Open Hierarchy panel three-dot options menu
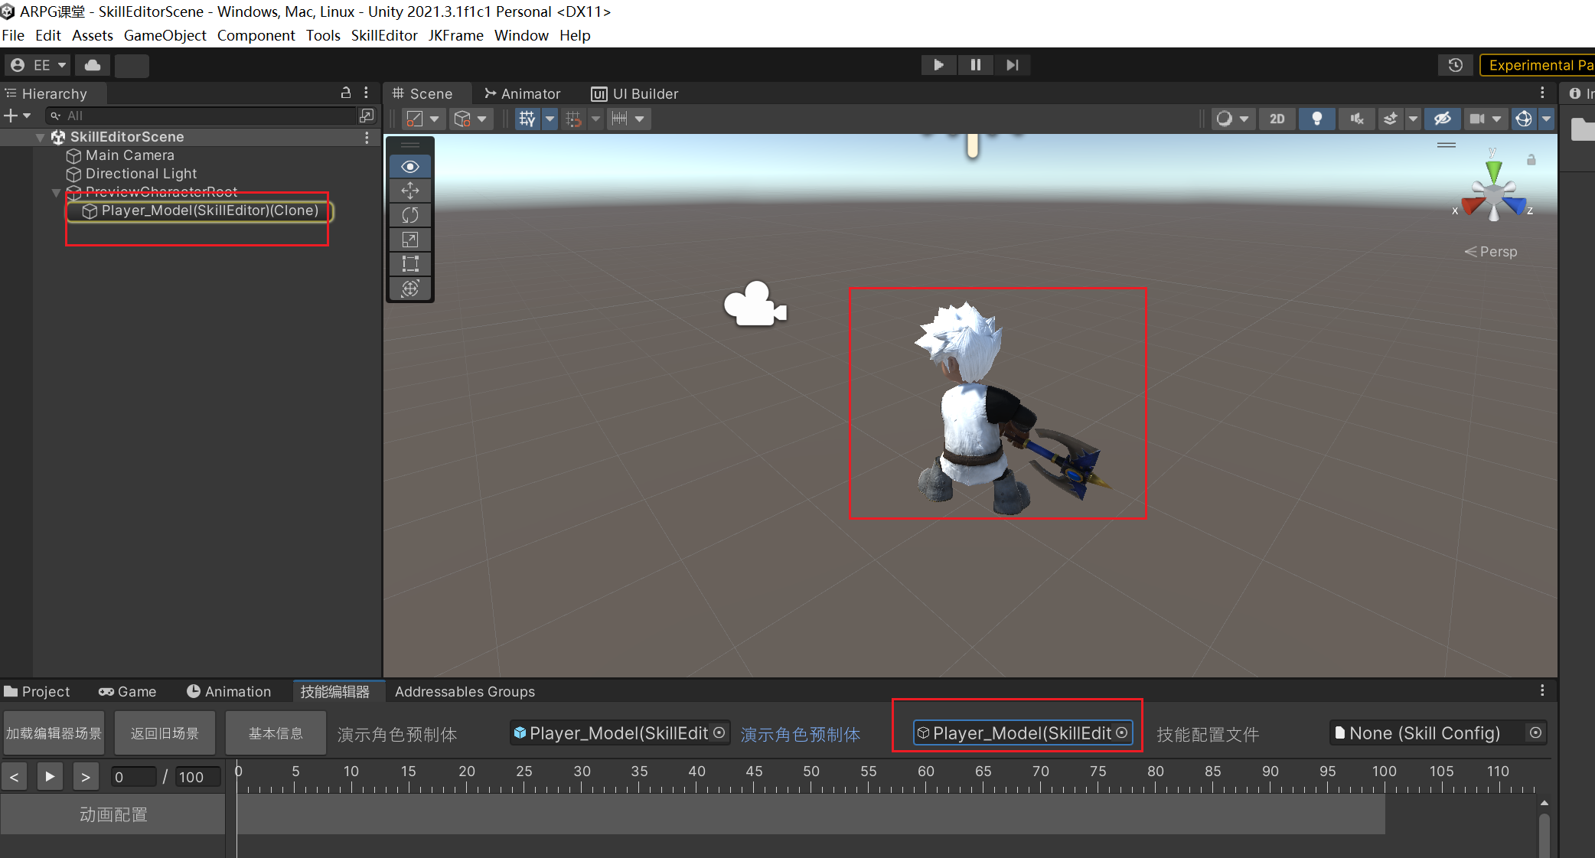Image resolution: width=1595 pixels, height=858 pixels. pyautogui.click(x=367, y=93)
